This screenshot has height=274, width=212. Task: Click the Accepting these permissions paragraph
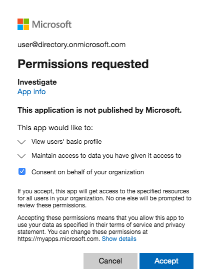click(x=101, y=228)
